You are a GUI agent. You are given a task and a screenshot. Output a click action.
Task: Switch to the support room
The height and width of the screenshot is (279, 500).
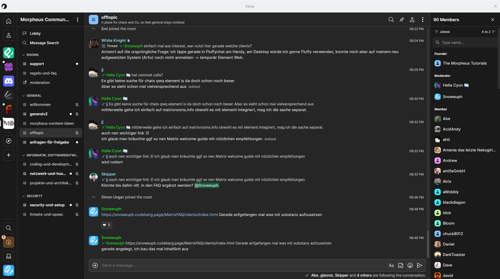pos(37,64)
